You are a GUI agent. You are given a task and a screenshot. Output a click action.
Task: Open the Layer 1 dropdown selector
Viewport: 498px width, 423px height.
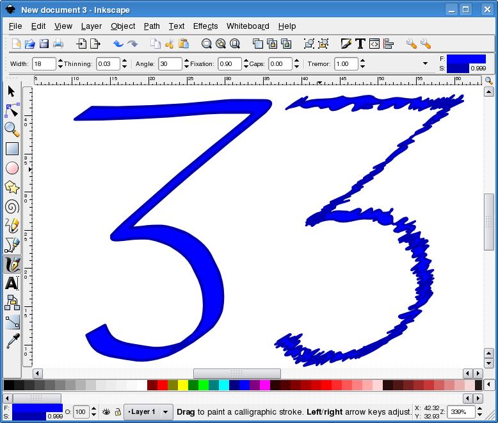coord(166,412)
